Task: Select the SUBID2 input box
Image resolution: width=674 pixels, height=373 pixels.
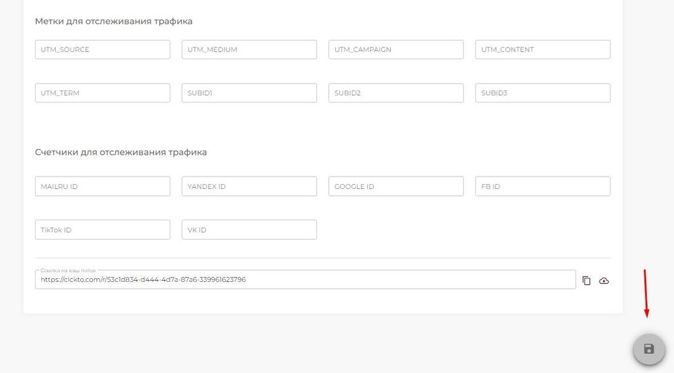Action: tap(396, 93)
